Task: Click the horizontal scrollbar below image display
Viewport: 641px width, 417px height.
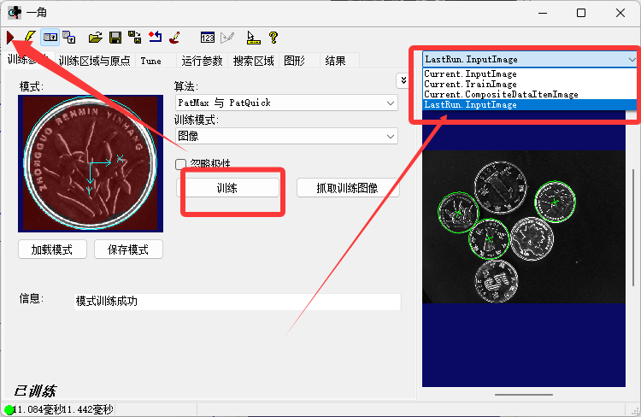Action: coord(524,395)
